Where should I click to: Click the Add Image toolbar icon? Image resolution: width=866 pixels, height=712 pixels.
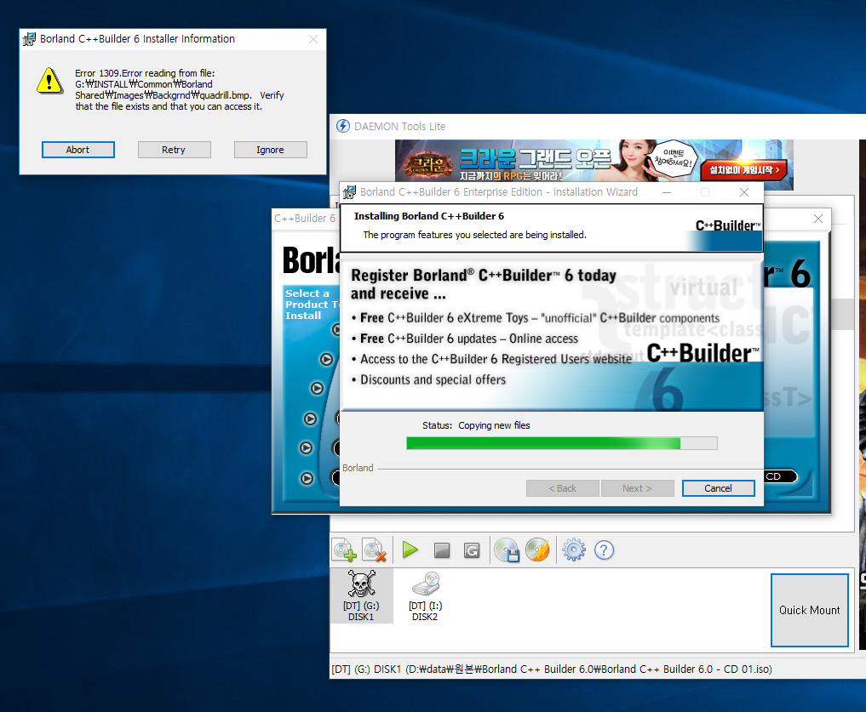point(344,550)
